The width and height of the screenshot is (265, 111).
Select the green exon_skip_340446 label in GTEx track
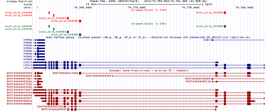tap(19, 26)
